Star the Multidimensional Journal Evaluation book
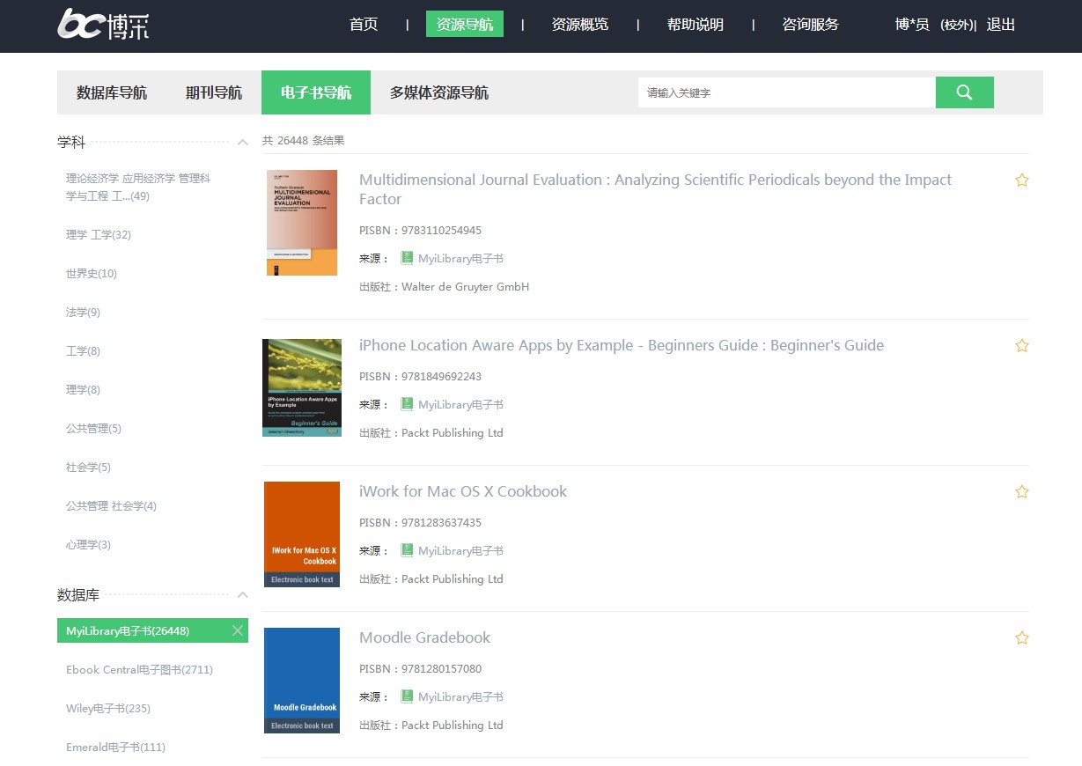 [x=1021, y=180]
